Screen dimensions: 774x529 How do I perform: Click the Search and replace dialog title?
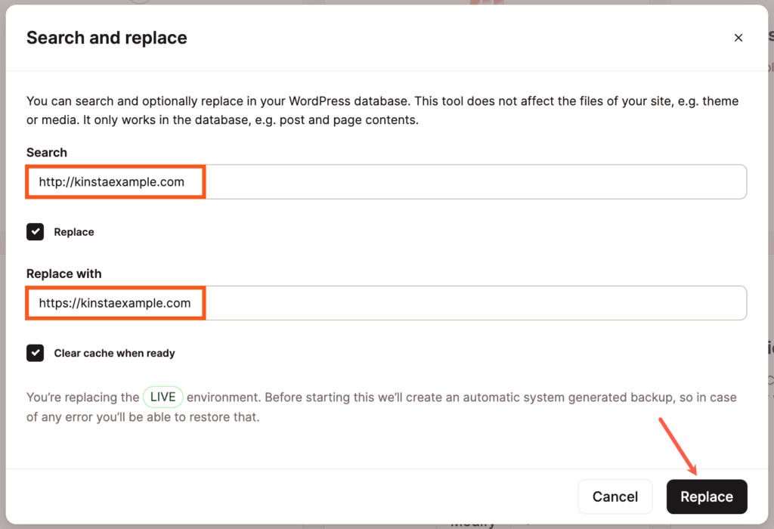107,38
